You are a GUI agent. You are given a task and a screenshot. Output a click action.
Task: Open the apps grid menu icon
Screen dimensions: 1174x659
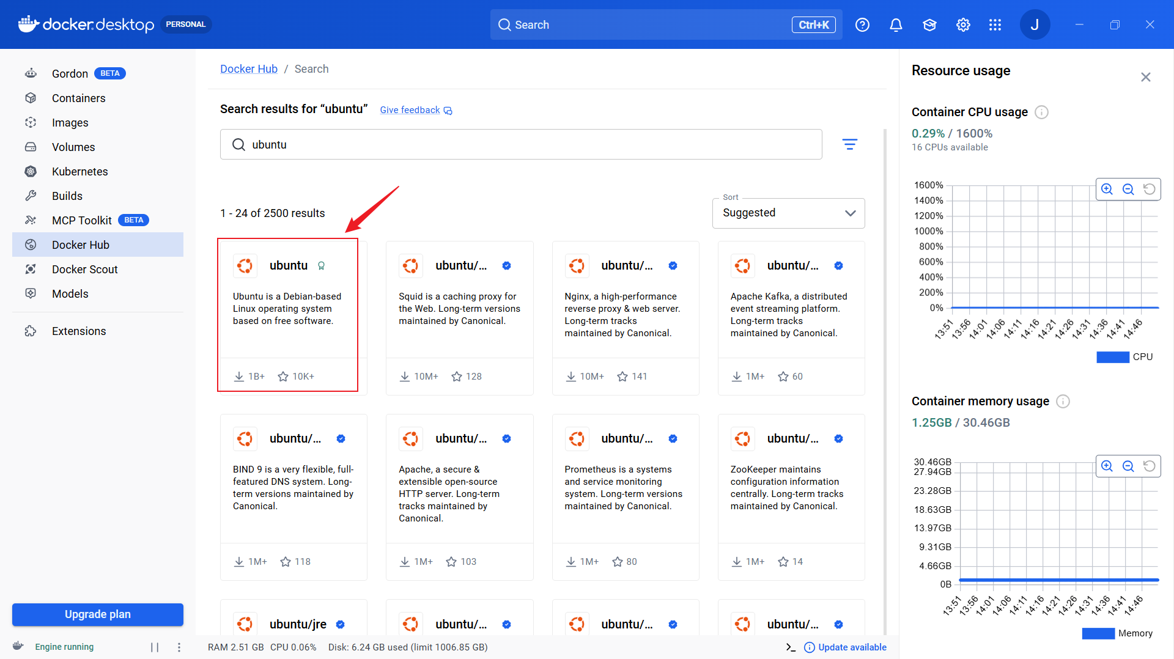[x=995, y=24]
